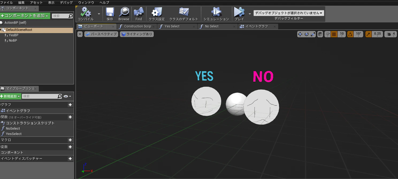Select the NoBP component
Image resolution: width=398 pixels, height=179 pixels.
click(13, 41)
